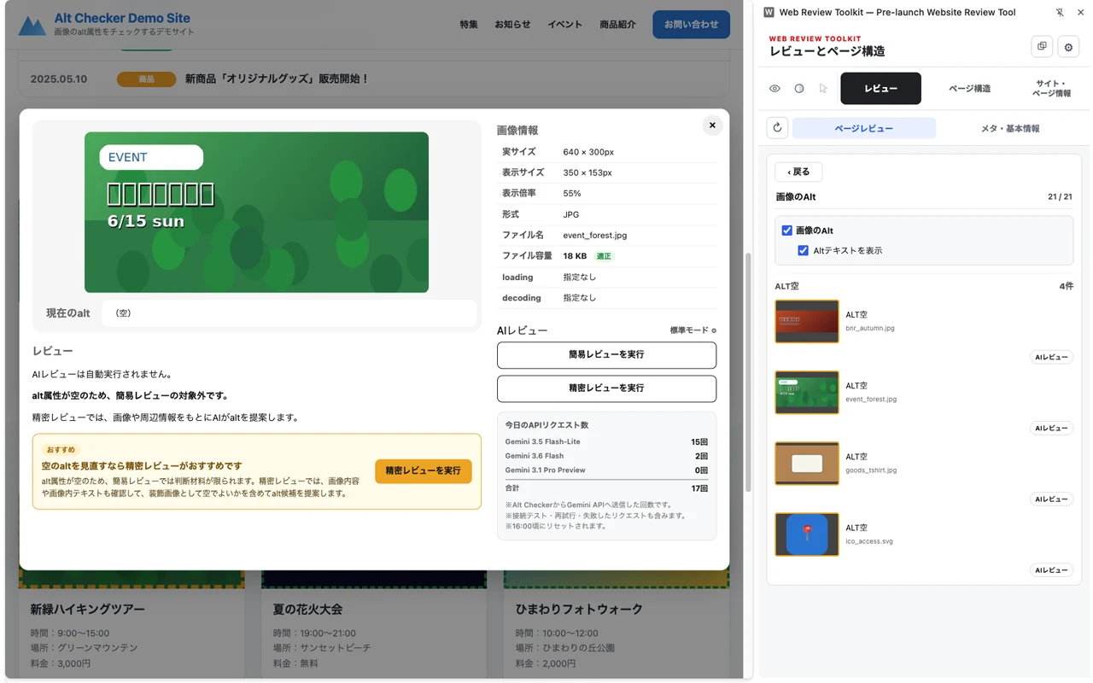Click AIレビュー for bnr_autumn.jpg
This screenshot has height=683, width=1093.
(x=1051, y=358)
